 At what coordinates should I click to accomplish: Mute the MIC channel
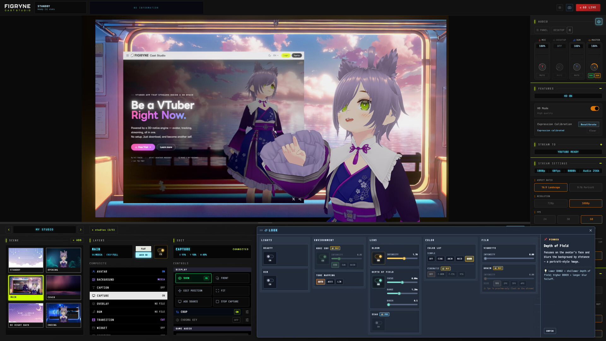click(542, 75)
